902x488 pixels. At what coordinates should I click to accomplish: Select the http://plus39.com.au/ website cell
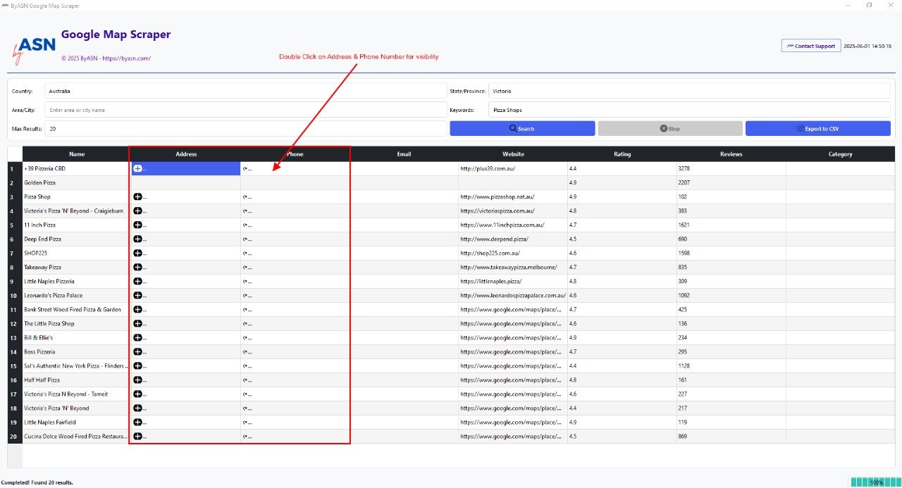513,169
